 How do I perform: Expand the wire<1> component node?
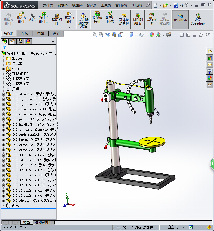pos(4,201)
